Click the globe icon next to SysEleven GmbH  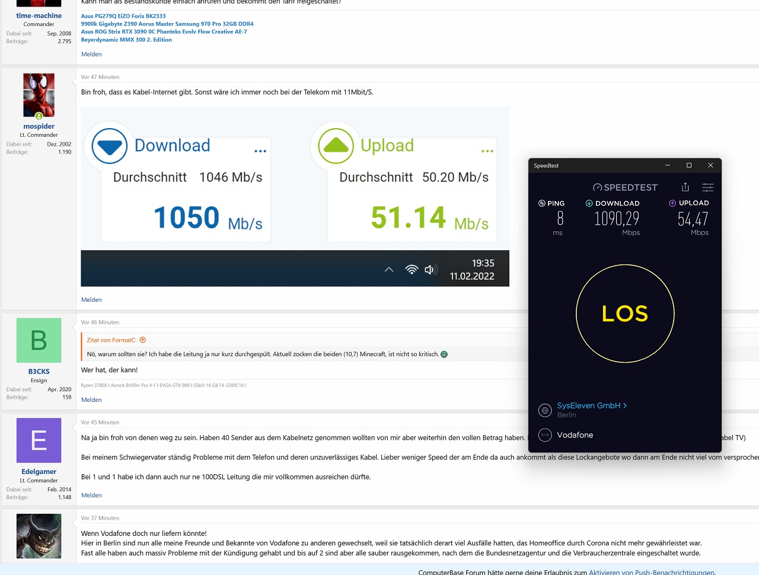pos(545,410)
